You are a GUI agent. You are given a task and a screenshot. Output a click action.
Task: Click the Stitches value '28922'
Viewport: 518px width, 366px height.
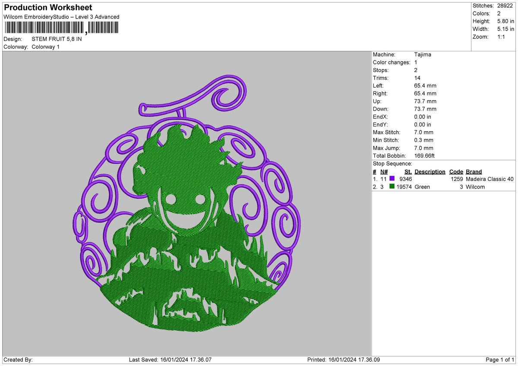(x=505, y=6)
